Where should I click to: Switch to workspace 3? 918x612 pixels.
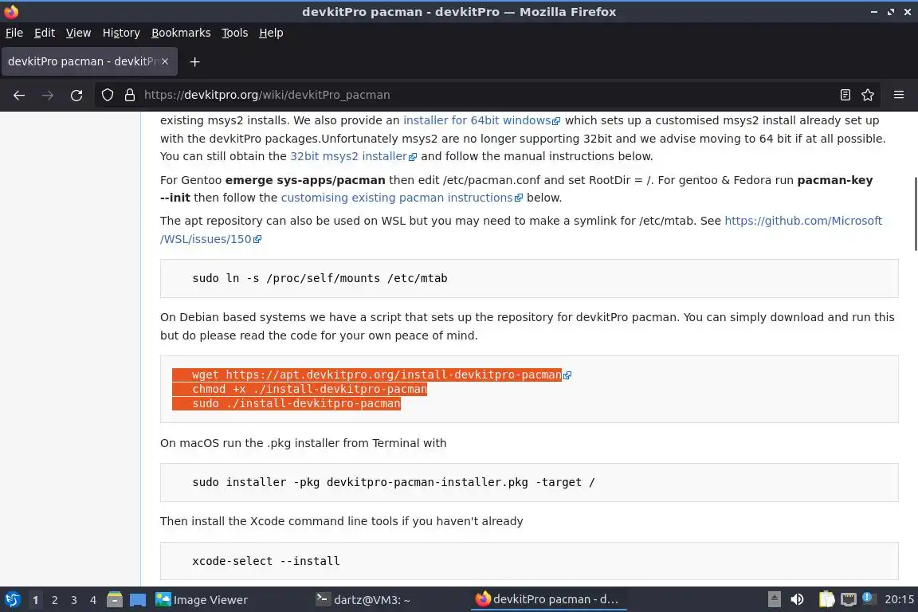pyautogui.click(x=74, y=600)
